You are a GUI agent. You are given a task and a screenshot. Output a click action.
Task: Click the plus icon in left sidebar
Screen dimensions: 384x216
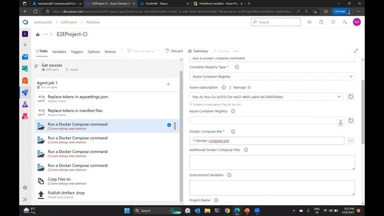pyautogui.click(x=25, y=45)
